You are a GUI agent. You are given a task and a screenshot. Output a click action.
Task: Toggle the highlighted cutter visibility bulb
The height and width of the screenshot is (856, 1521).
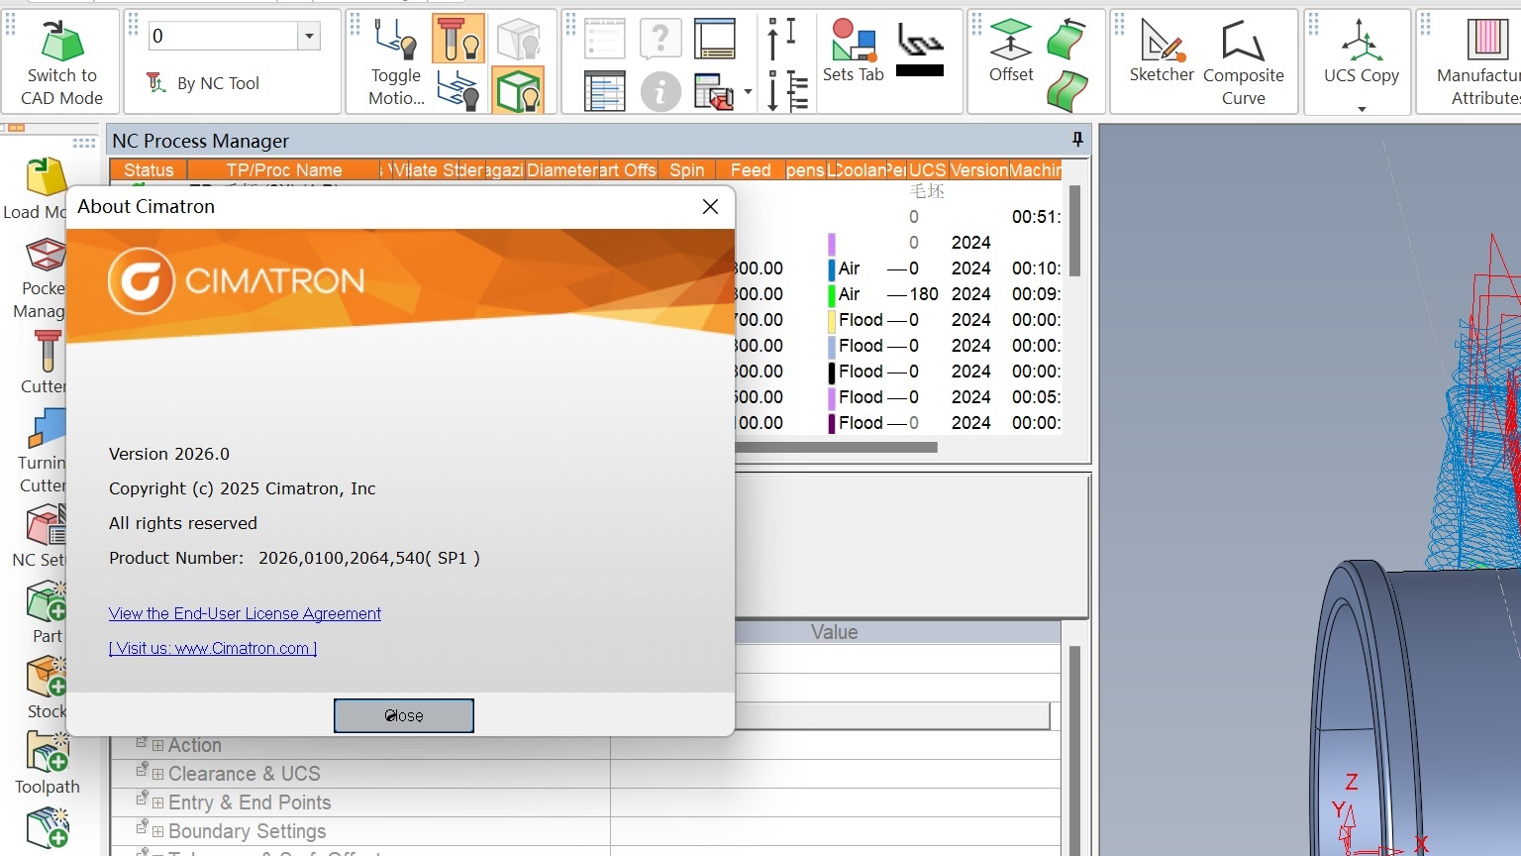pyautogui.click(x=458, y=40)
